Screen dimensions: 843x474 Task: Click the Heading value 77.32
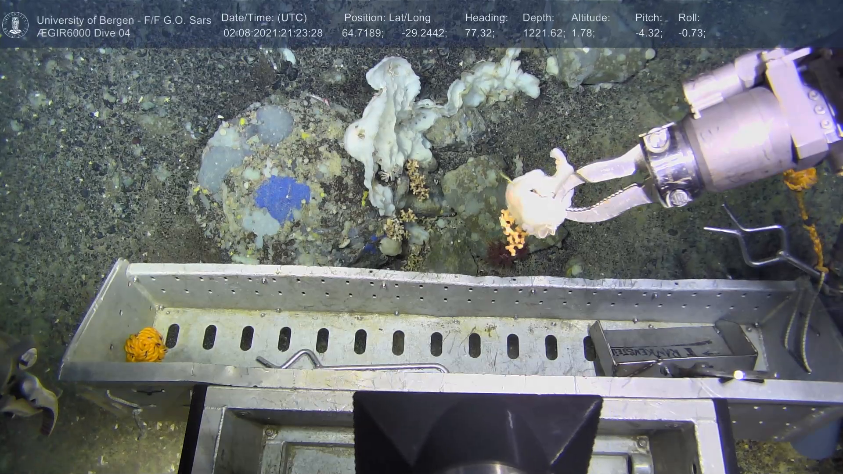click(x=479, y=33)
